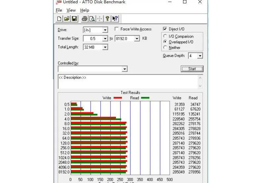Open the Total Length 32 MB dropdown
The image size is (262, 183).
tap(105, 47)
